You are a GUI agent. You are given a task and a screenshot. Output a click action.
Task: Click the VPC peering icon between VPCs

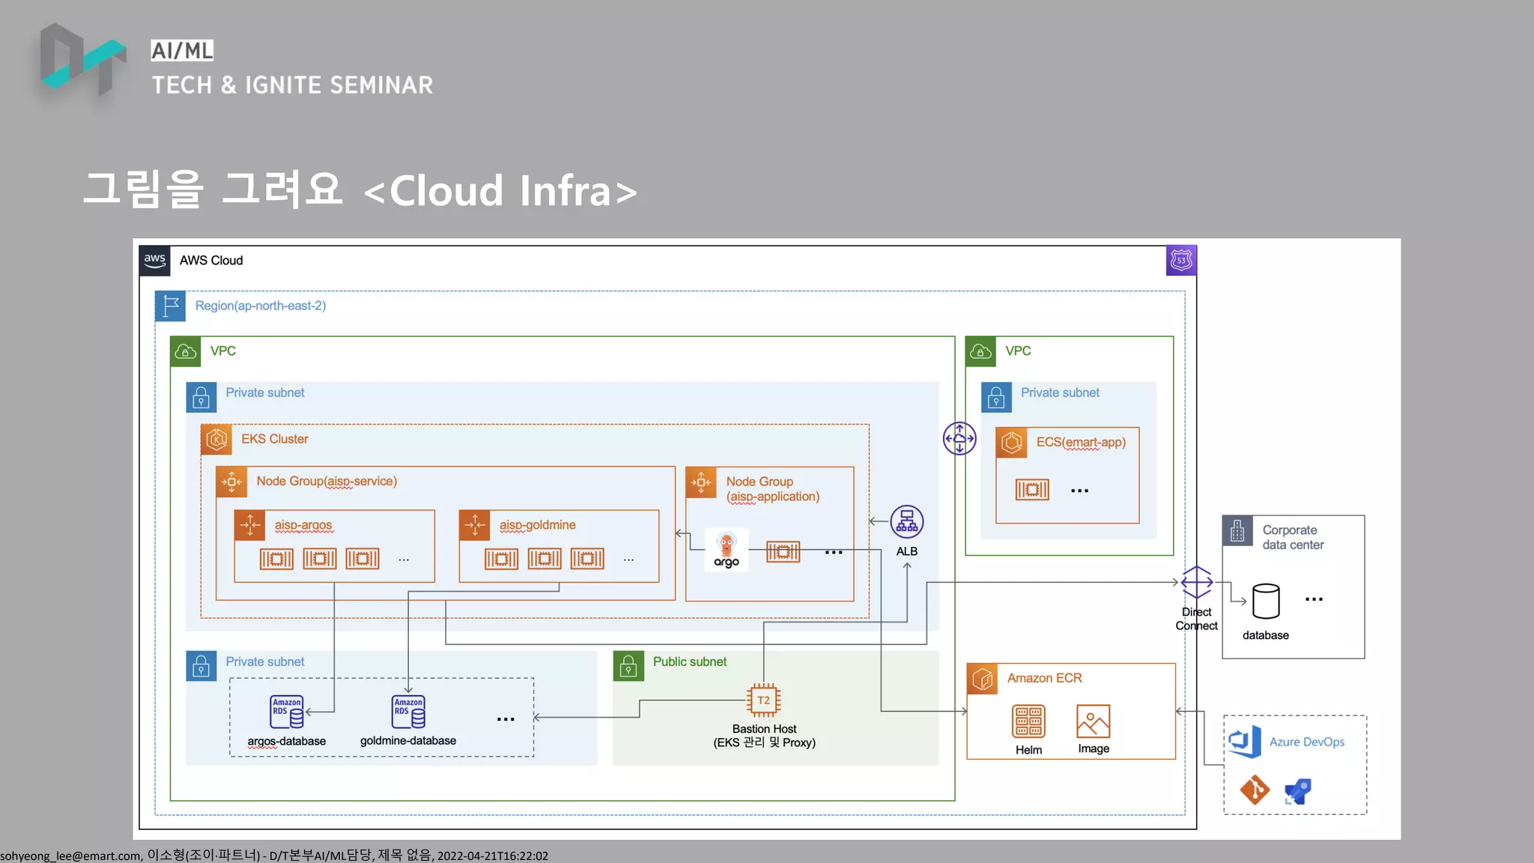(x=959, y=439)
